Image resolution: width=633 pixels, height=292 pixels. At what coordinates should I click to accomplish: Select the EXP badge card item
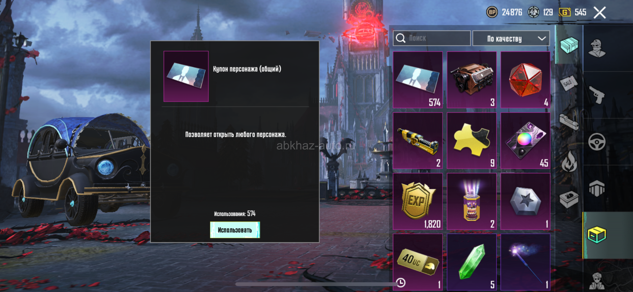418,201
